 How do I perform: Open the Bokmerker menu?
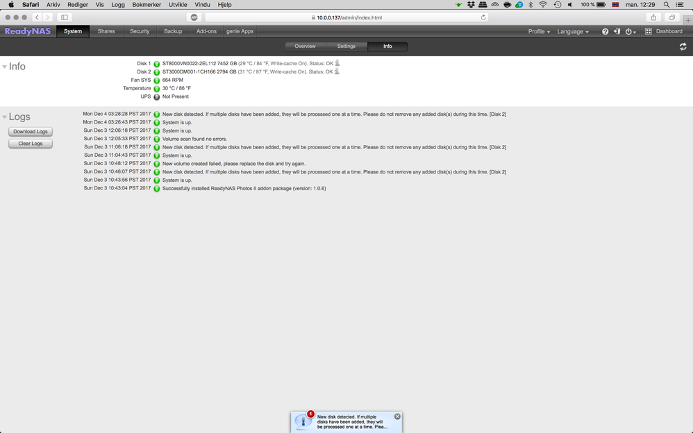[147, 4]
